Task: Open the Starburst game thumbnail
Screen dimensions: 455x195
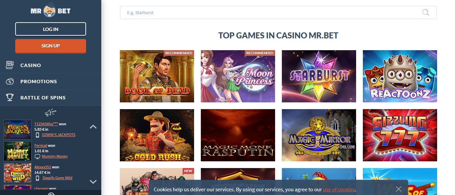Action: tap(319, 76)
